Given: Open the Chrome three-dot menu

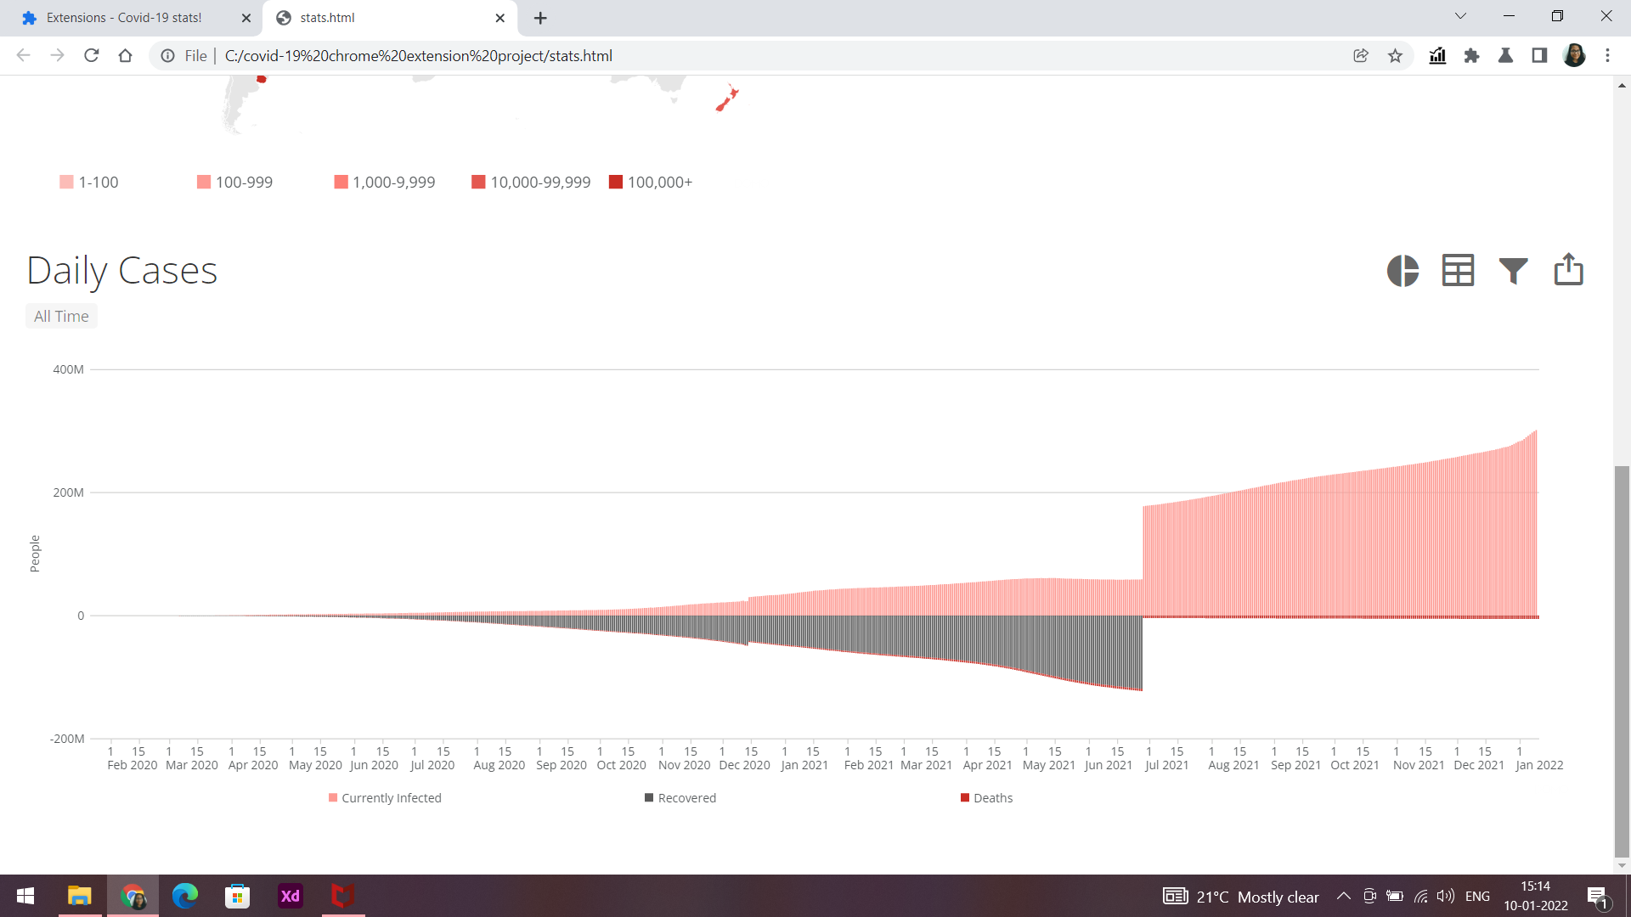Looking at the screenshot, I should click(1607, 56).
